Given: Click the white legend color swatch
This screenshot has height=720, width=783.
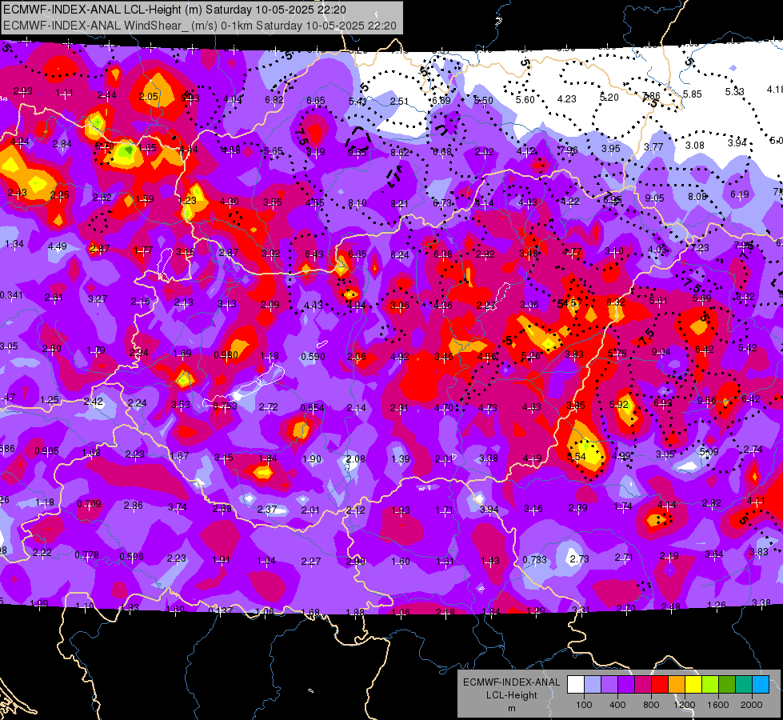Looking at the screenshot, I should (x=576, y=684).
